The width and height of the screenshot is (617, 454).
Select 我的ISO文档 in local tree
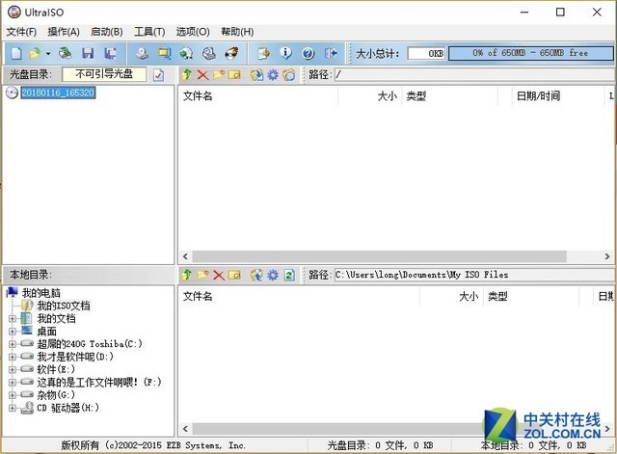point(64,306)
